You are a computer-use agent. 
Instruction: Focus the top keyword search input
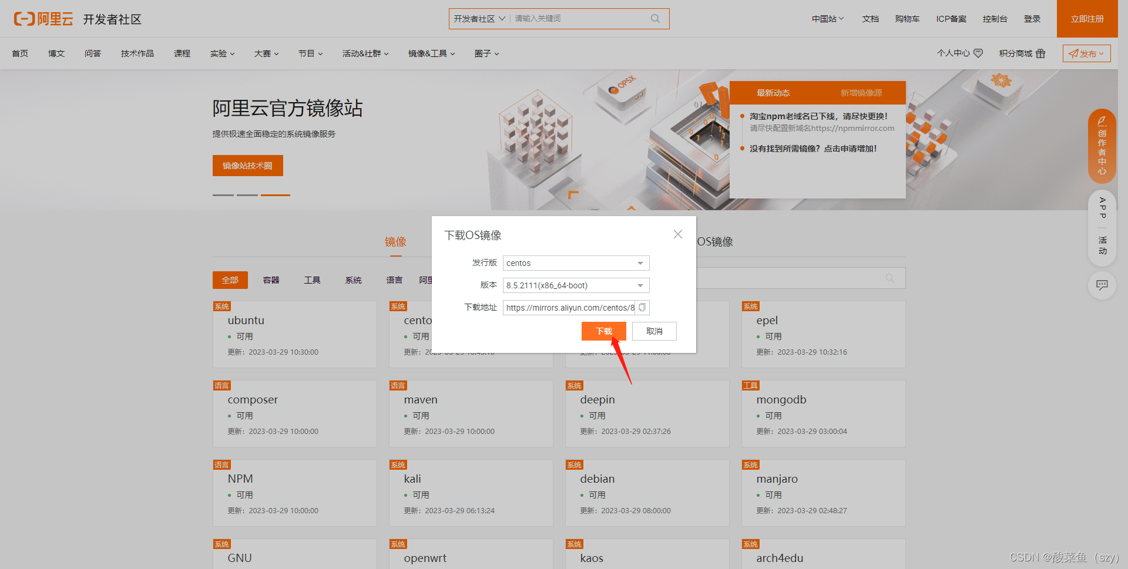point(579,19)
